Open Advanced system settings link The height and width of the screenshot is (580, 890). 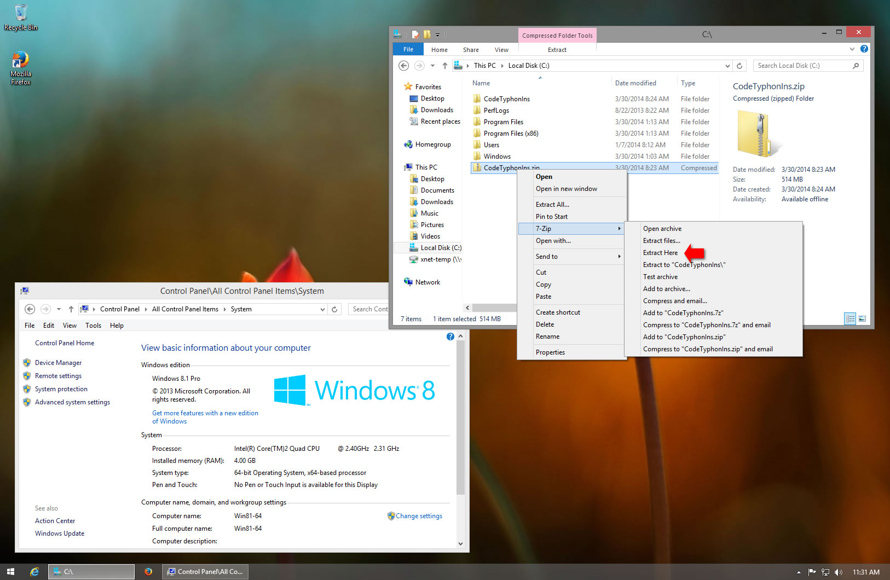72,402
